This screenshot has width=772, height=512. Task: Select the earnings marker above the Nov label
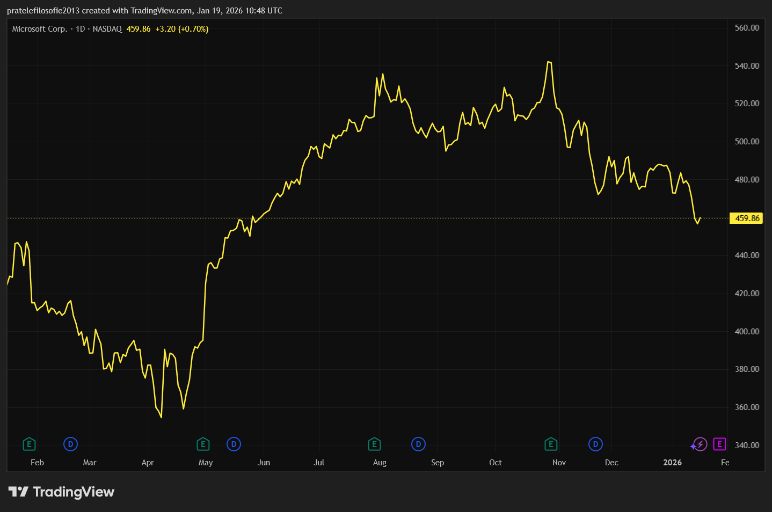551,444
